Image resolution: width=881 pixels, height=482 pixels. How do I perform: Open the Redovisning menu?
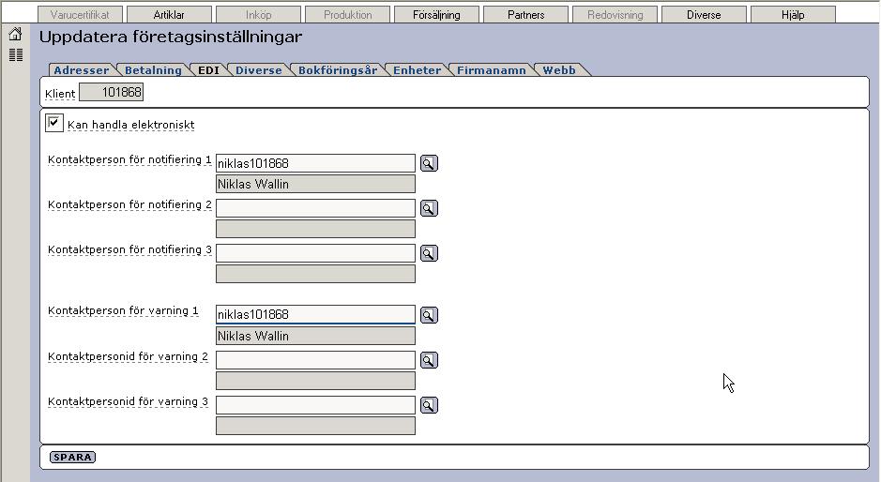point(615,15)
